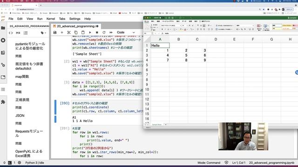Toggle Underline formatting in Excel ribbon
The height and width of the screenshot is (167, 298).
click(168, 29)
